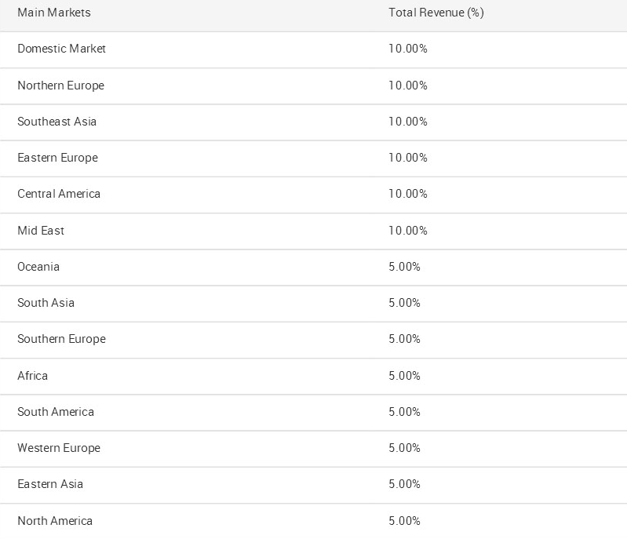Click the Western Europe market entry
627x539 pixels.
point(59,448)
